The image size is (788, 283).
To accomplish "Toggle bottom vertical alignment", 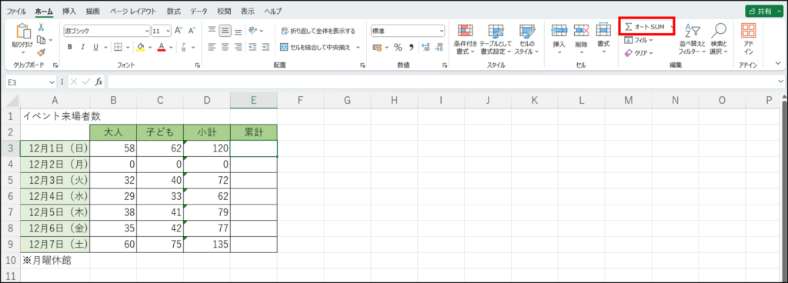I will 238,31.
